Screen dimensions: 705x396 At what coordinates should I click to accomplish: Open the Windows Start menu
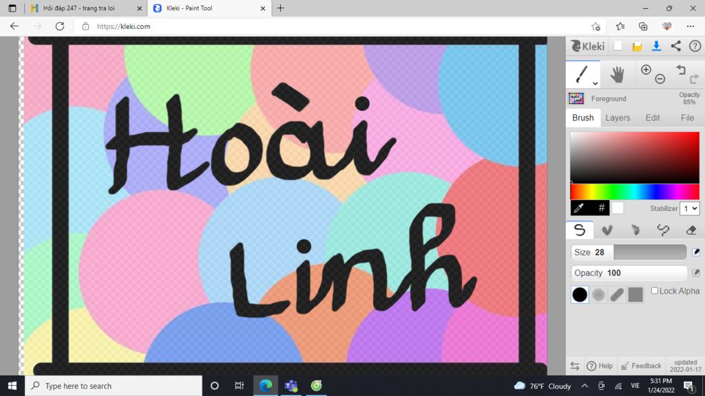coord(12,386)
